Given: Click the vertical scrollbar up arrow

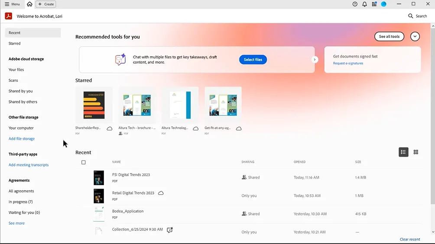Looking at the screenshot, I should (433, 26).
